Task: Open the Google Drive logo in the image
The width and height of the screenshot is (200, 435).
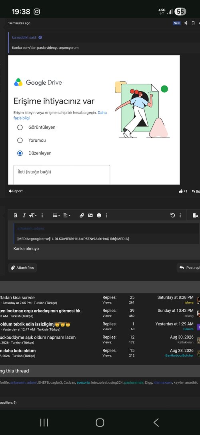Action: 38,82
